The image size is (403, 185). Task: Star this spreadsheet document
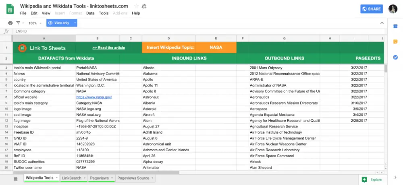tap(136, 6)
